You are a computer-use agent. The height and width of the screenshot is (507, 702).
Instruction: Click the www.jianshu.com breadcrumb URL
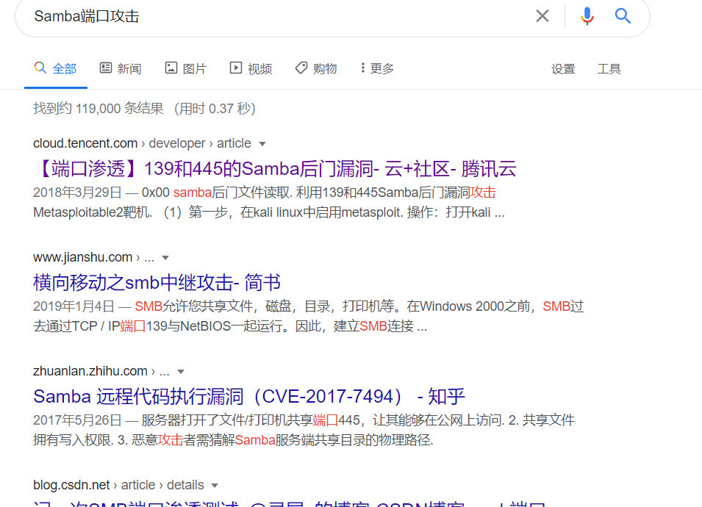[x=93, y=257]
